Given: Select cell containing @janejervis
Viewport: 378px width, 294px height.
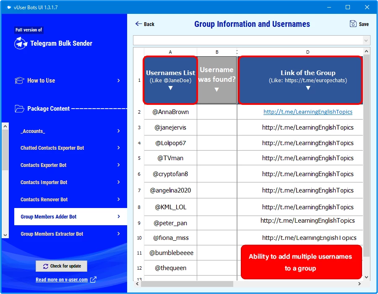Looking at the screenshot, I should tap(170, 127).
